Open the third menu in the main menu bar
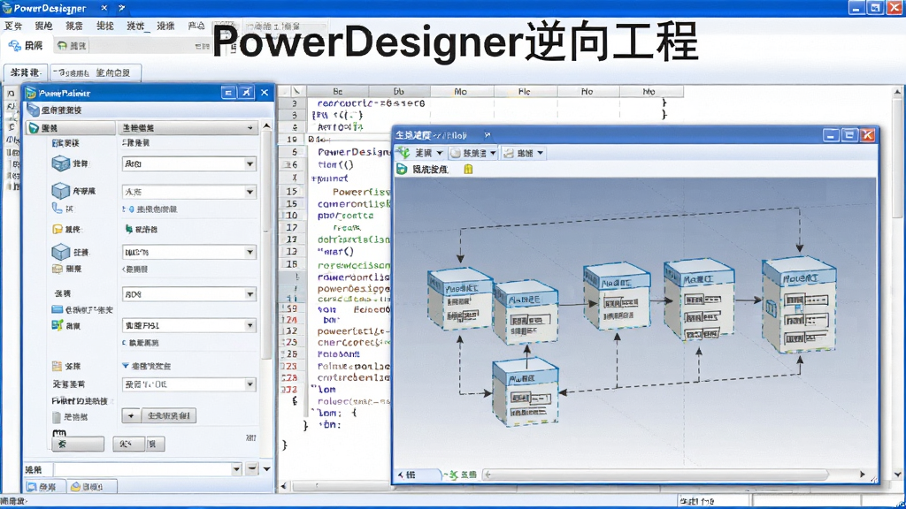Screen dimensions: 906x509 [74, 26]
